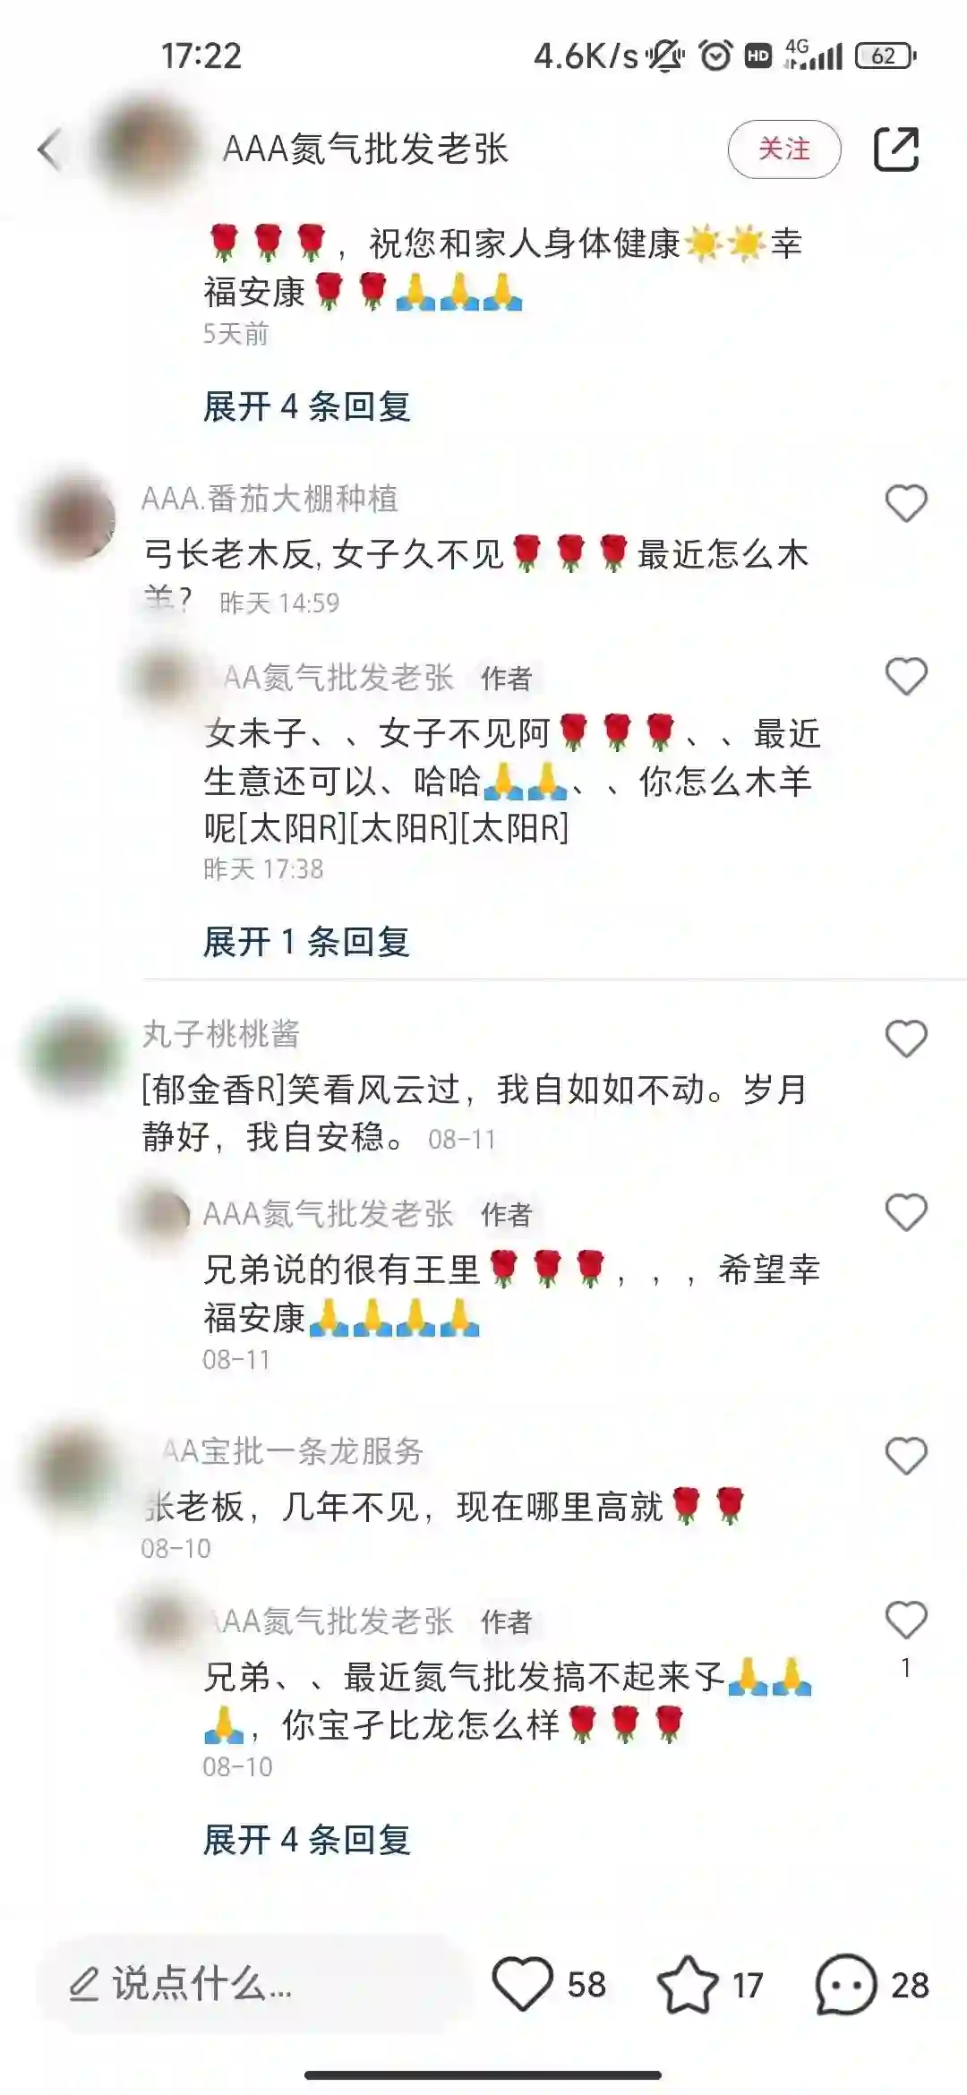Like author reply 兄弟说的很有王里
This screenshot has width=967, height=2095.
906,1213
